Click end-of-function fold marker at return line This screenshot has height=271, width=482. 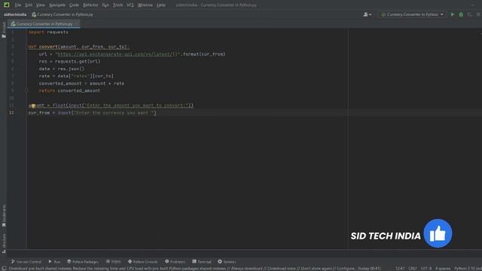(26, 90)
